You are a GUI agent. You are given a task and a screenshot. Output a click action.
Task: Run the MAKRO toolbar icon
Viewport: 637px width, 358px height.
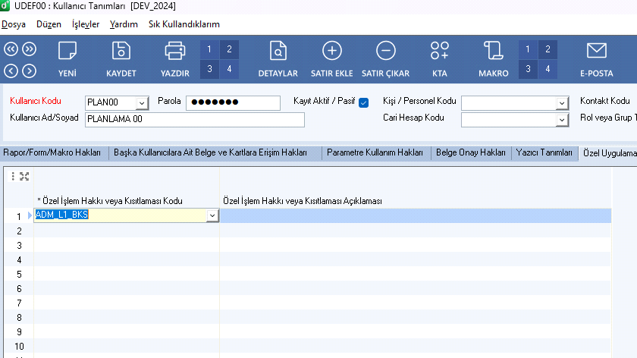493,52
